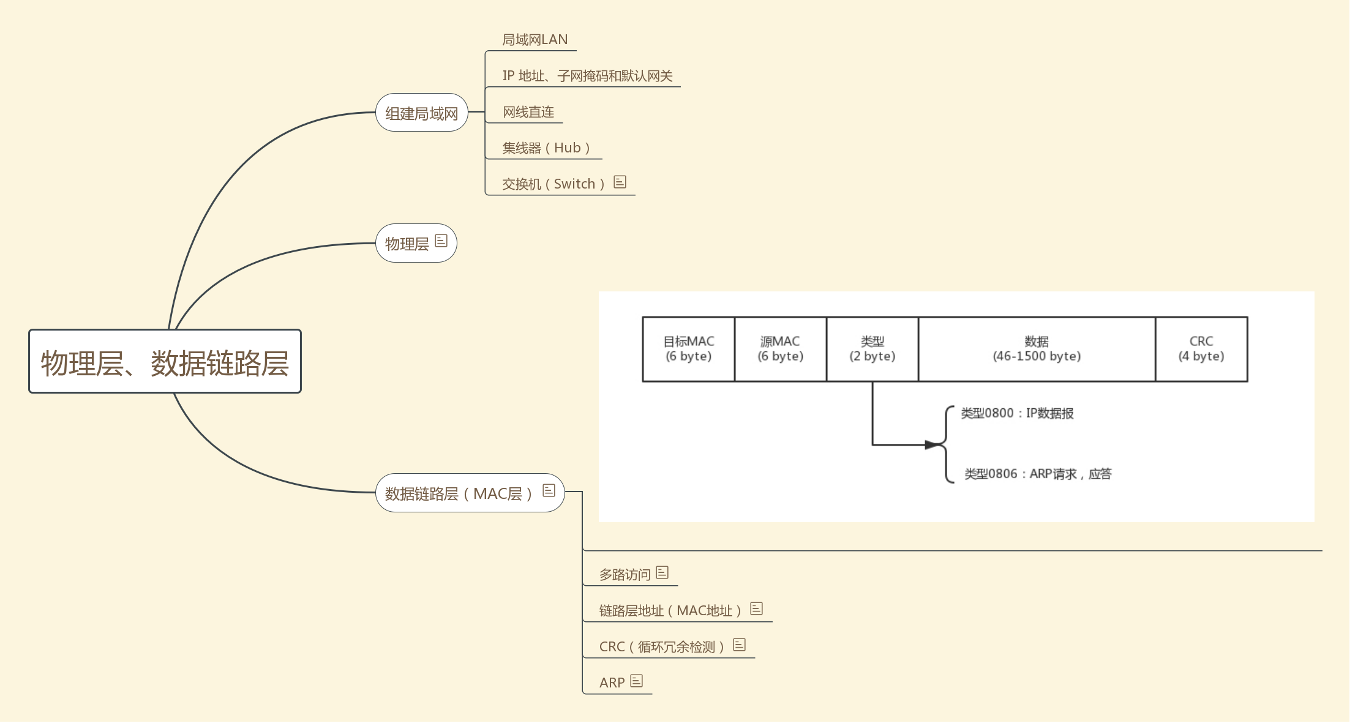This screenshot has width=1358, height=726.
Task: Click the text 类型0800：IP数据报
Action: point(1017,413)
